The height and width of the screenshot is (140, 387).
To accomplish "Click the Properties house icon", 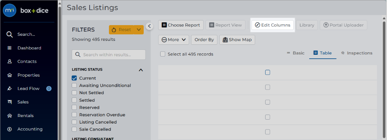I will click(10, 75).
